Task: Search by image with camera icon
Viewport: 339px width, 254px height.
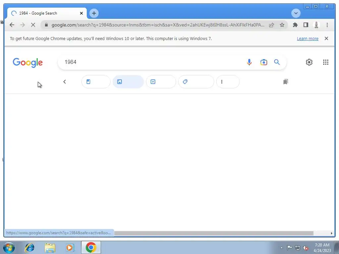Action: [264, 62]
